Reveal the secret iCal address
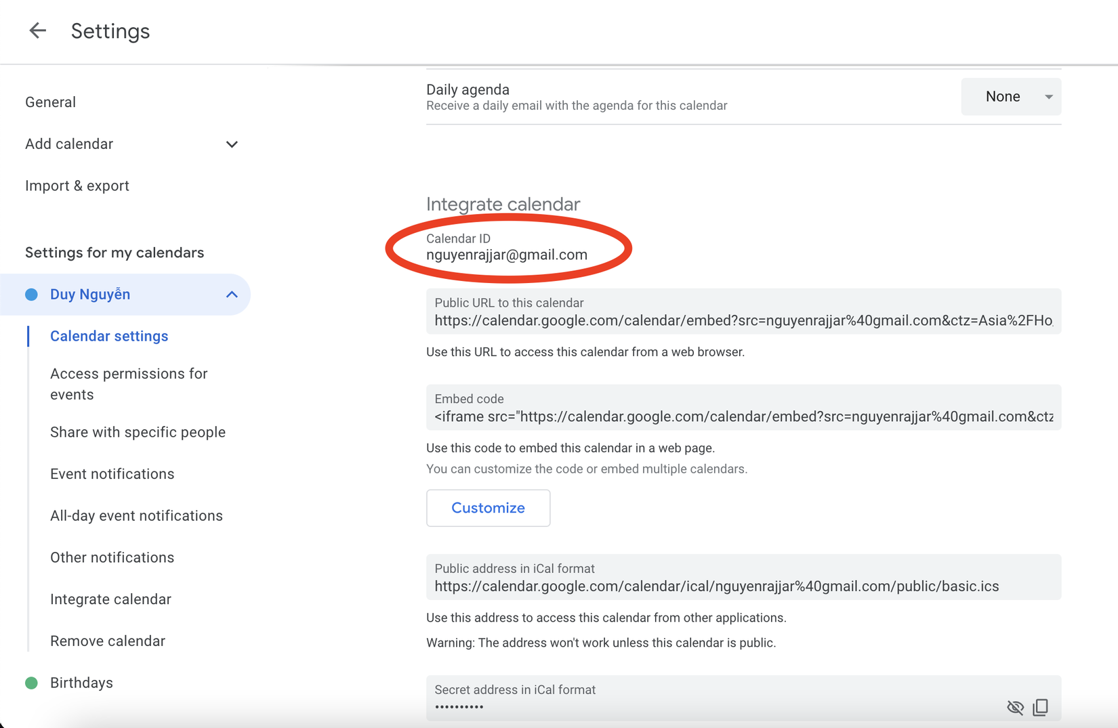Image resolution: width=1118 pixels, height=728 pixels. tap(1014, 708)
